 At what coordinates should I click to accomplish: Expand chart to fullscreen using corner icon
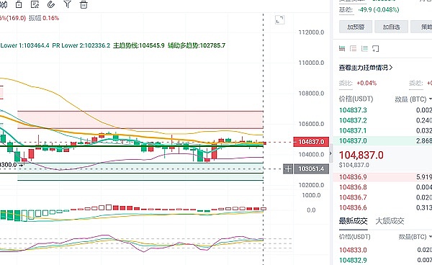279,20
